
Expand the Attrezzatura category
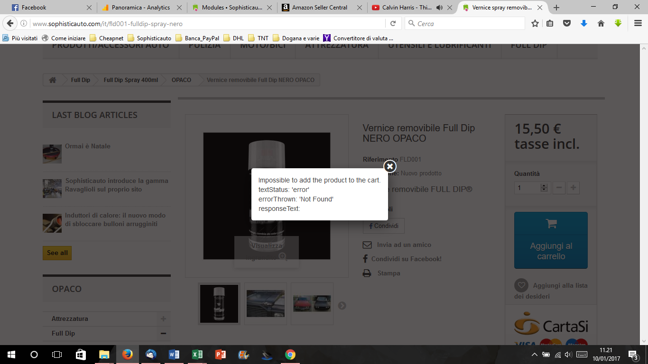click(x=163, y=319)
